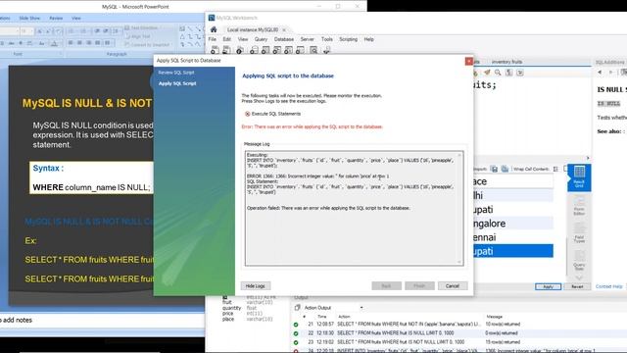The image size is (627, 353).
Task: Select the 'lhi' cell in result grid
Action: [513, 196]
